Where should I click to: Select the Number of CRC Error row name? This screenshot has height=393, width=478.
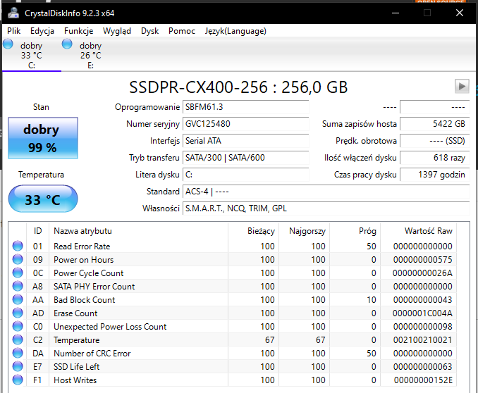(x=92, y=354)
